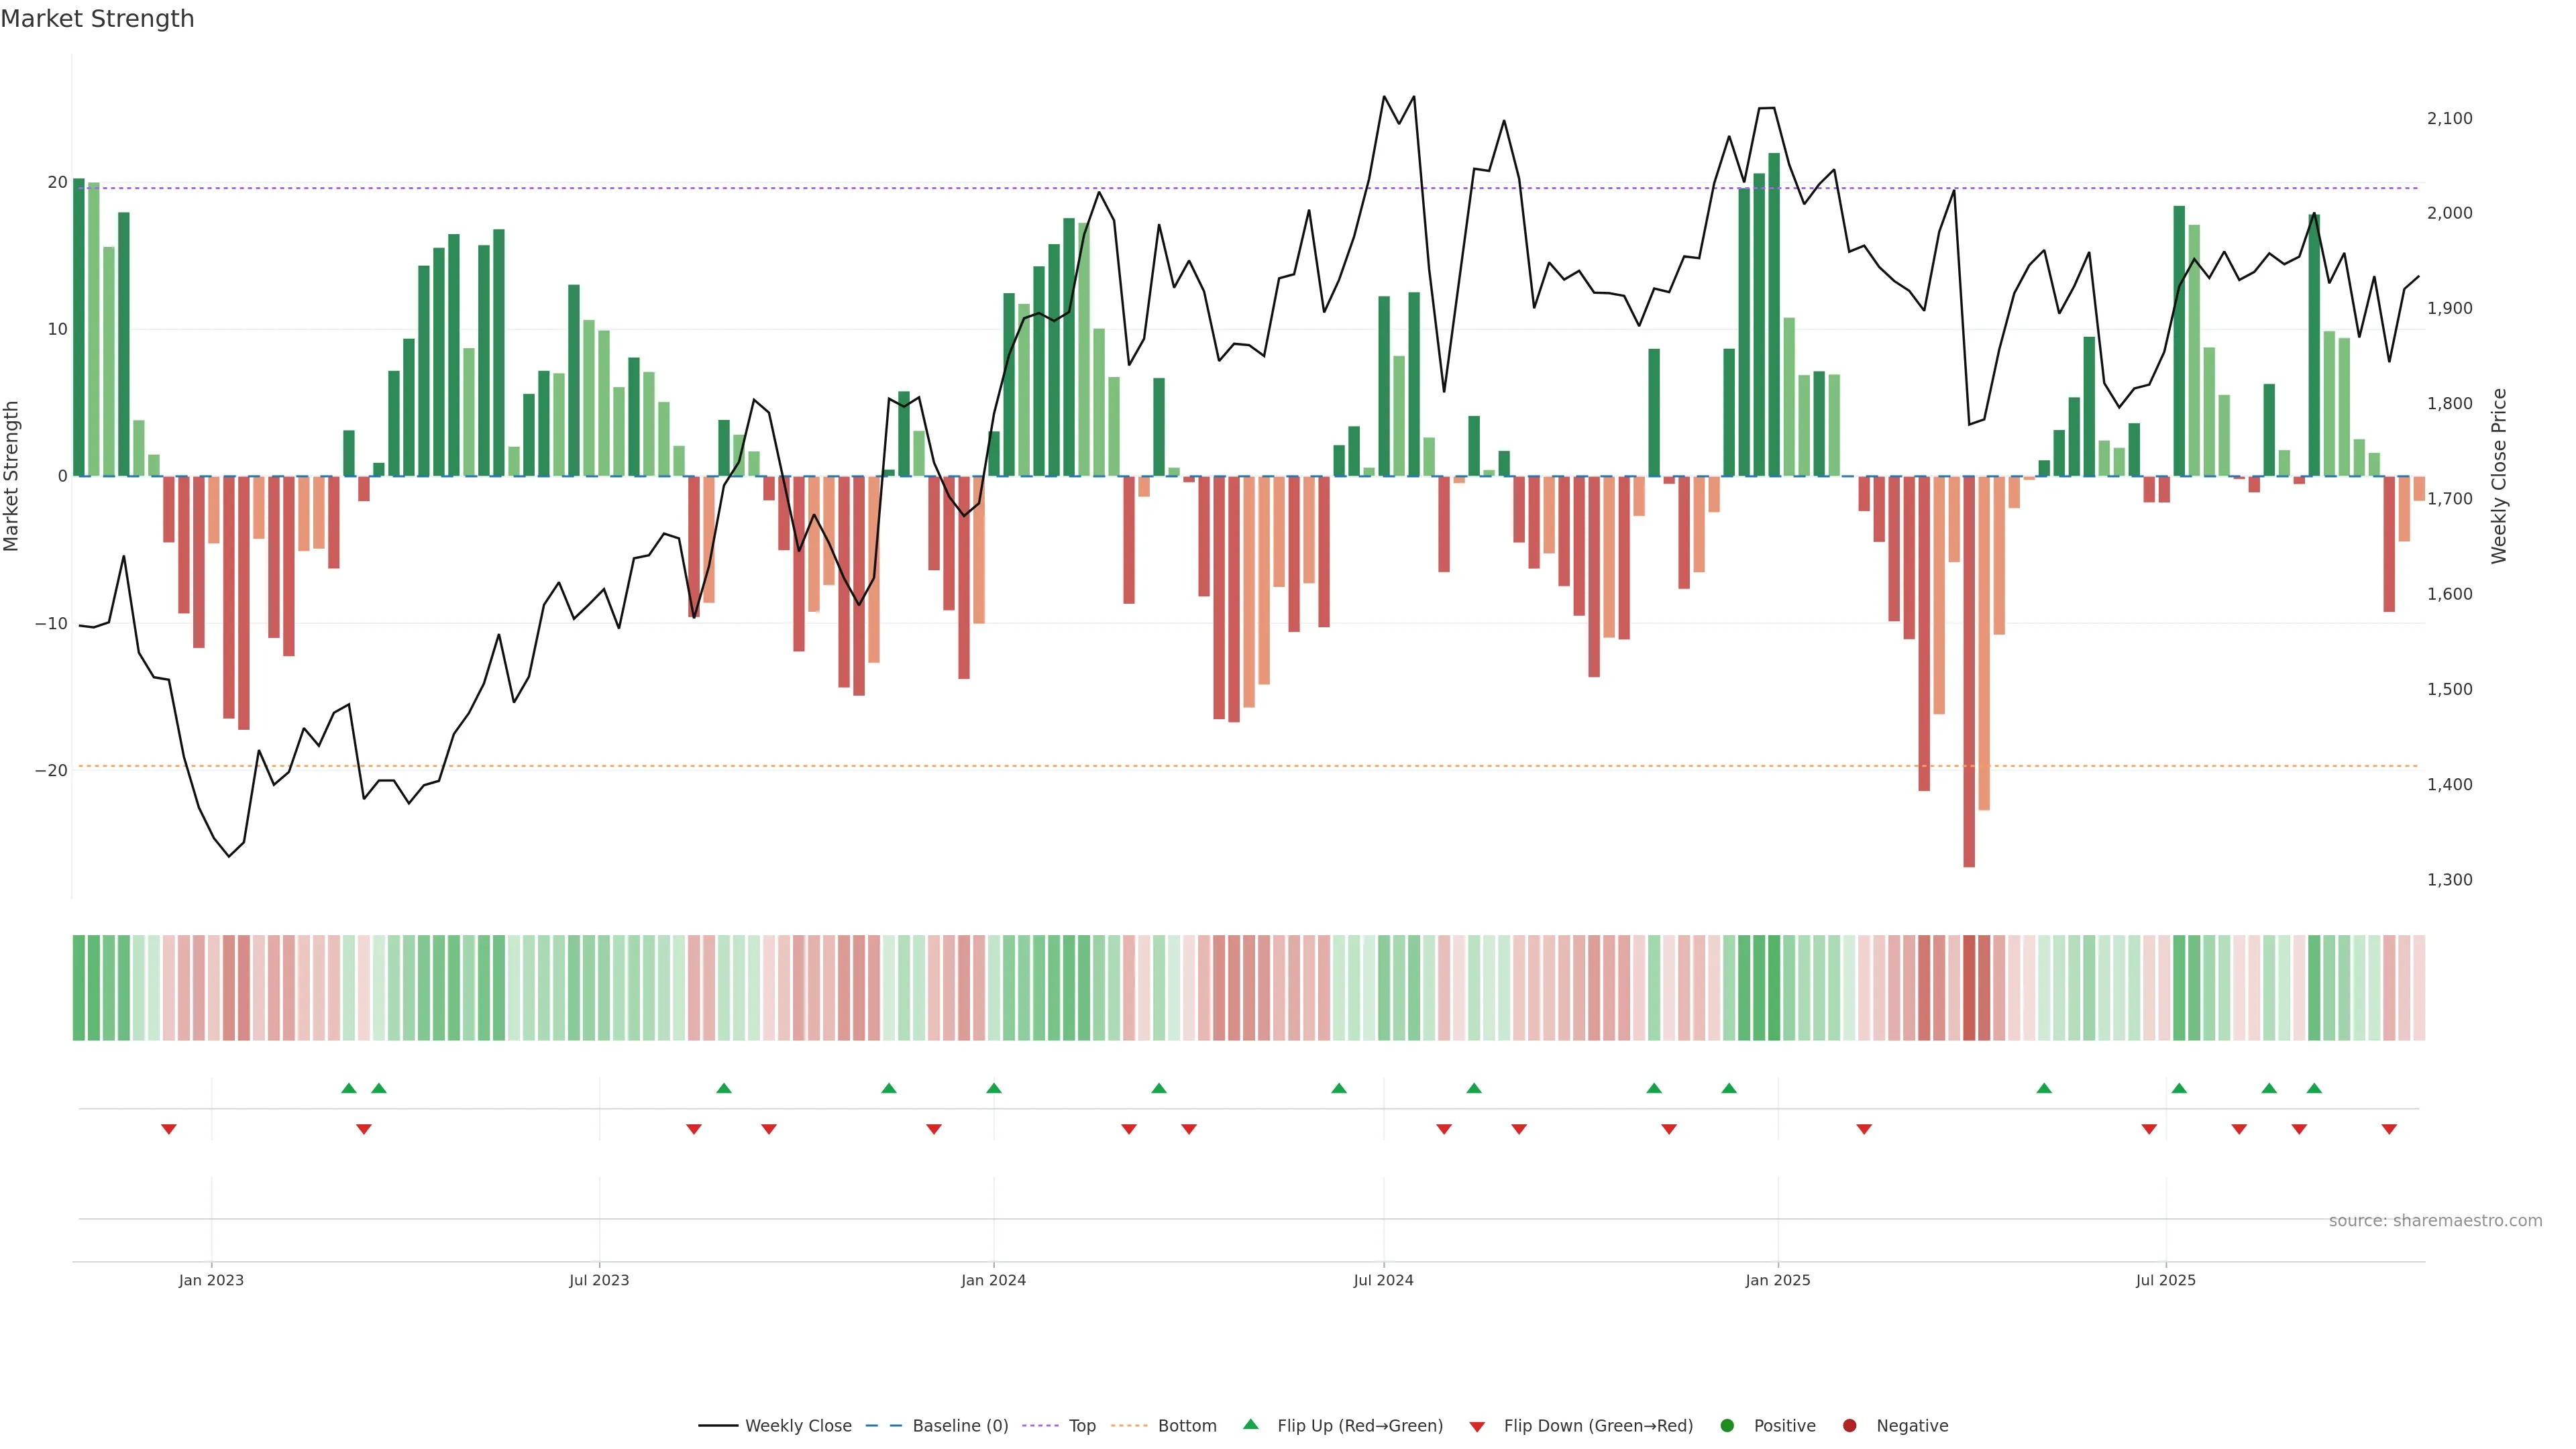This screenshot has height=1449, width=2576.
Task: Click the green Positive circle in legend
Action: click(x=1727, y=1426)
